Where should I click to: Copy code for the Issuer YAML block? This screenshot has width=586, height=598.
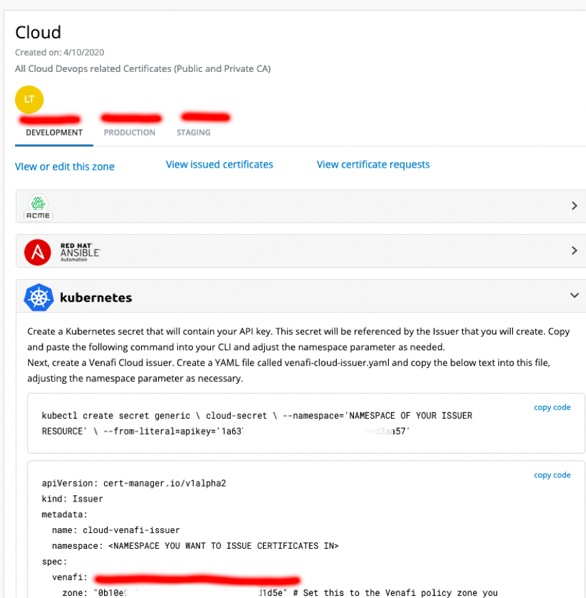coord(552,475)
